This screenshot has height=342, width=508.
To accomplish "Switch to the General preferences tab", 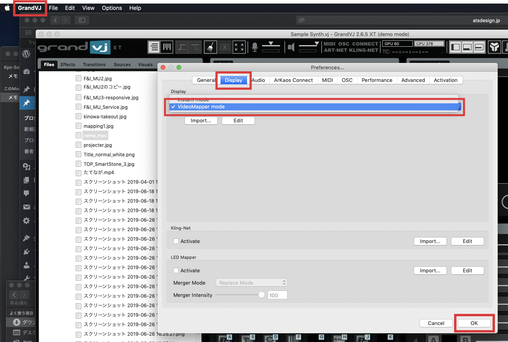I will [x=206, y=80].
